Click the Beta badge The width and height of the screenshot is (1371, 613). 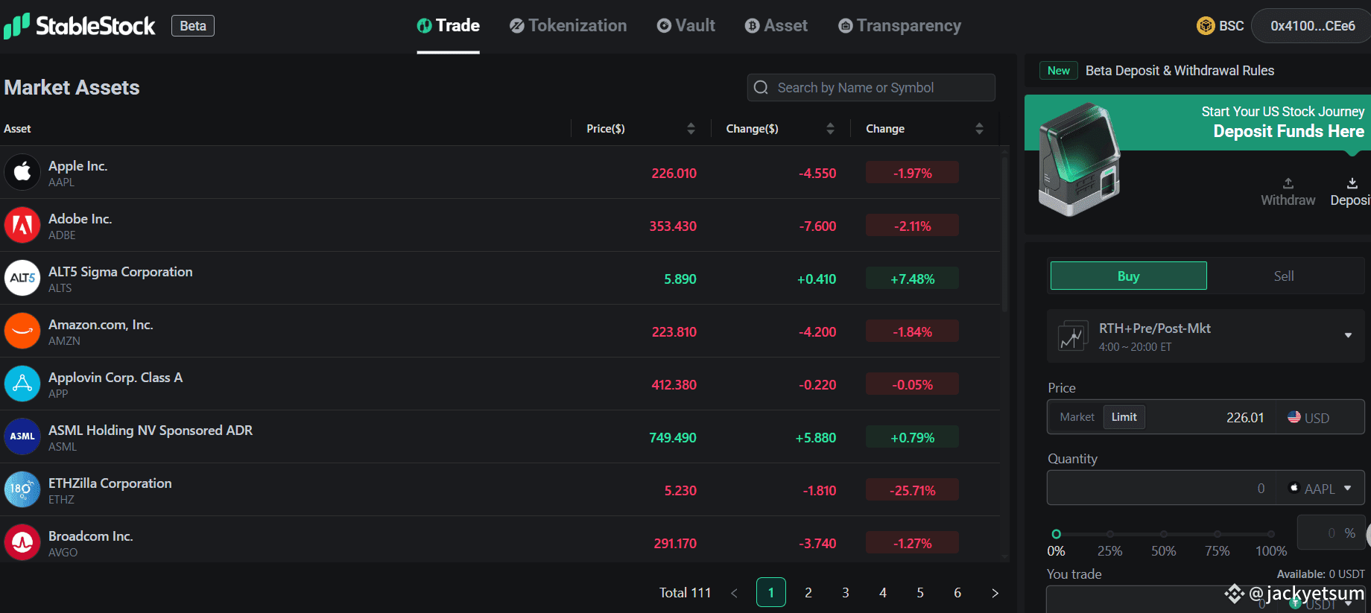click(x=193, y=26)
